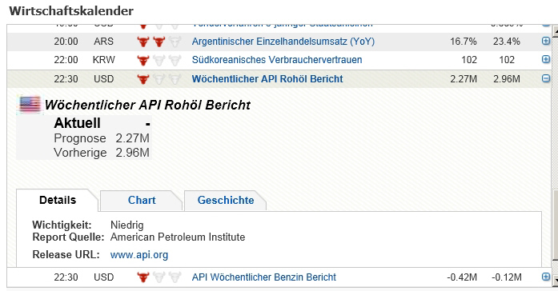Screen dimensions: 558x291
Task: Open Südkoreanisches Verbrauchervertrauen link
Action: pyautogui.click(x=277, y=60)
